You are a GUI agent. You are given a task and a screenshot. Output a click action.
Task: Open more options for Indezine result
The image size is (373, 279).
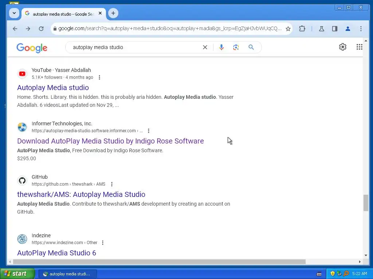click(102, 243)
